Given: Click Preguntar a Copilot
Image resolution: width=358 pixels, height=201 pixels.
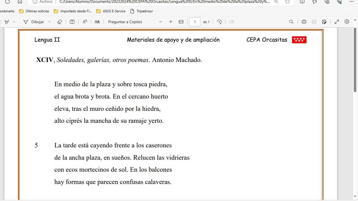Looking at the screenshot, I should [x=125, y=22].
